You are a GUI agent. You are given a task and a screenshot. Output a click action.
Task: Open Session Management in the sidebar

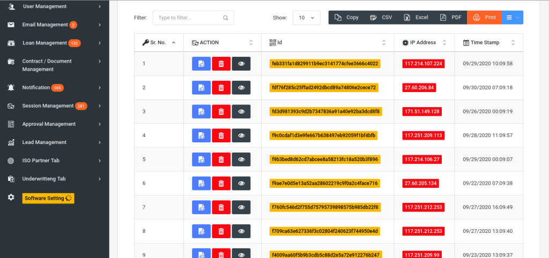tap(54, 106)
